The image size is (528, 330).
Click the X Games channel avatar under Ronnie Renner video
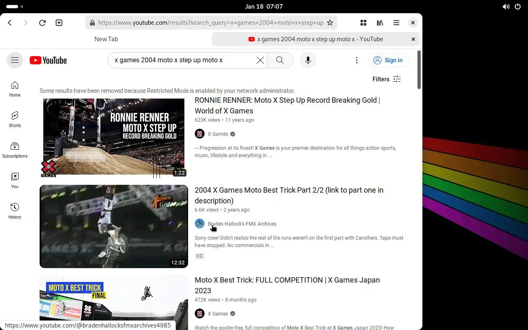(x=200, y=134)
